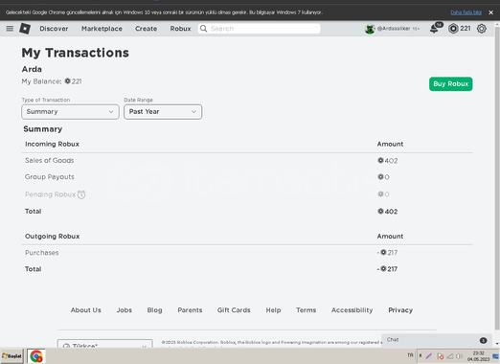Click the Pending Robux row label

click(51, 194)
